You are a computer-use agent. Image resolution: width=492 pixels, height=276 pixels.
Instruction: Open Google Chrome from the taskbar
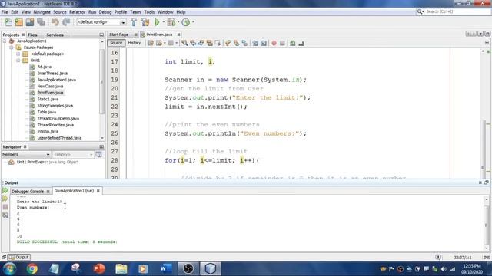pos(32,269)
